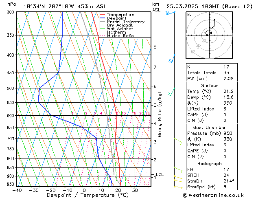Click Lifted Index row in the Surface section

pyautogui.click(x=212, y=109)
